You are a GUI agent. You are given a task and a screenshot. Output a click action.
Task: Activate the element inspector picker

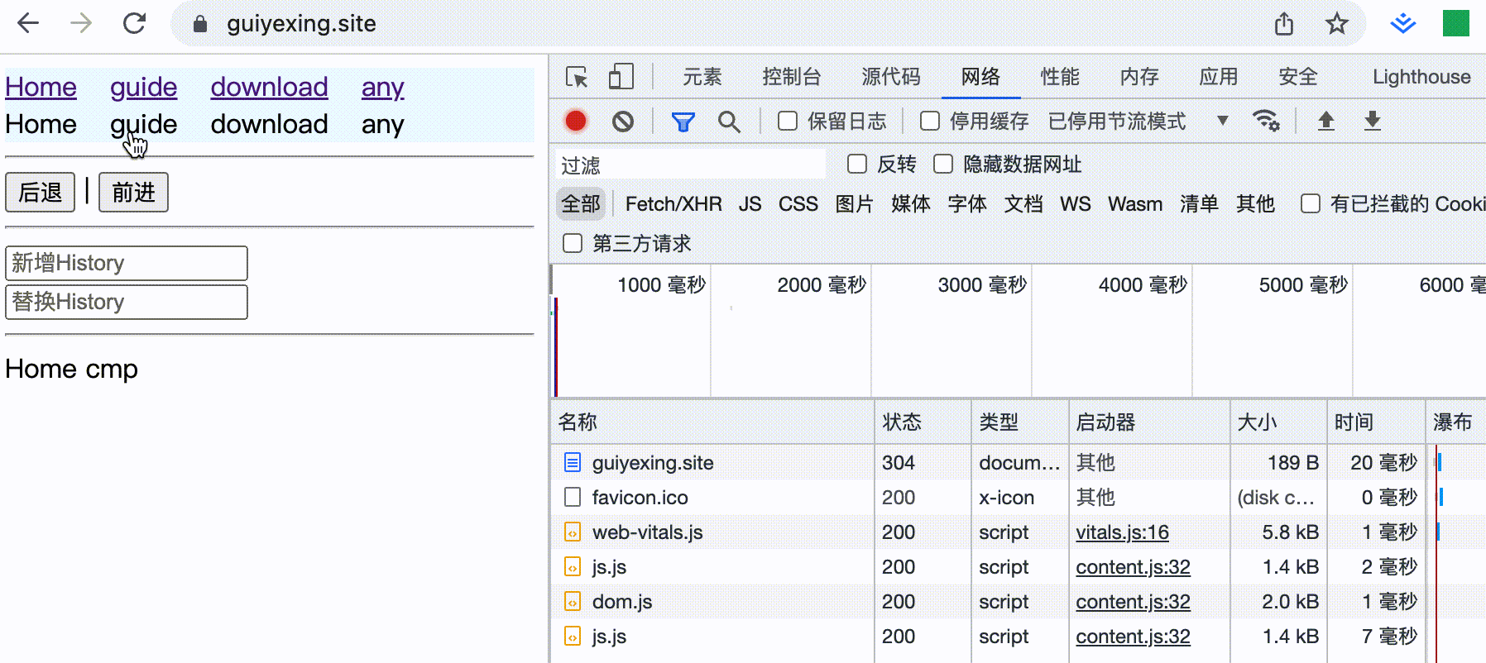pyautogui.click(x=576, y=77)
